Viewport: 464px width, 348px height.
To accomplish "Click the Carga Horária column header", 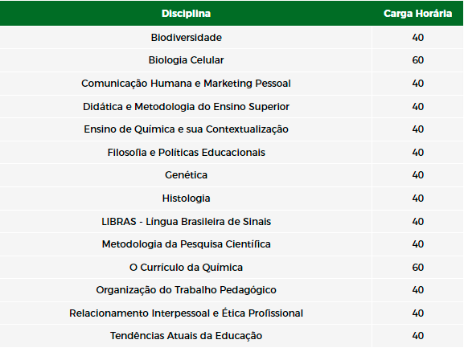I will point(417,14).
